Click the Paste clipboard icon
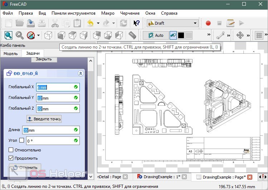The image size is (268, 190). [77, 23]
